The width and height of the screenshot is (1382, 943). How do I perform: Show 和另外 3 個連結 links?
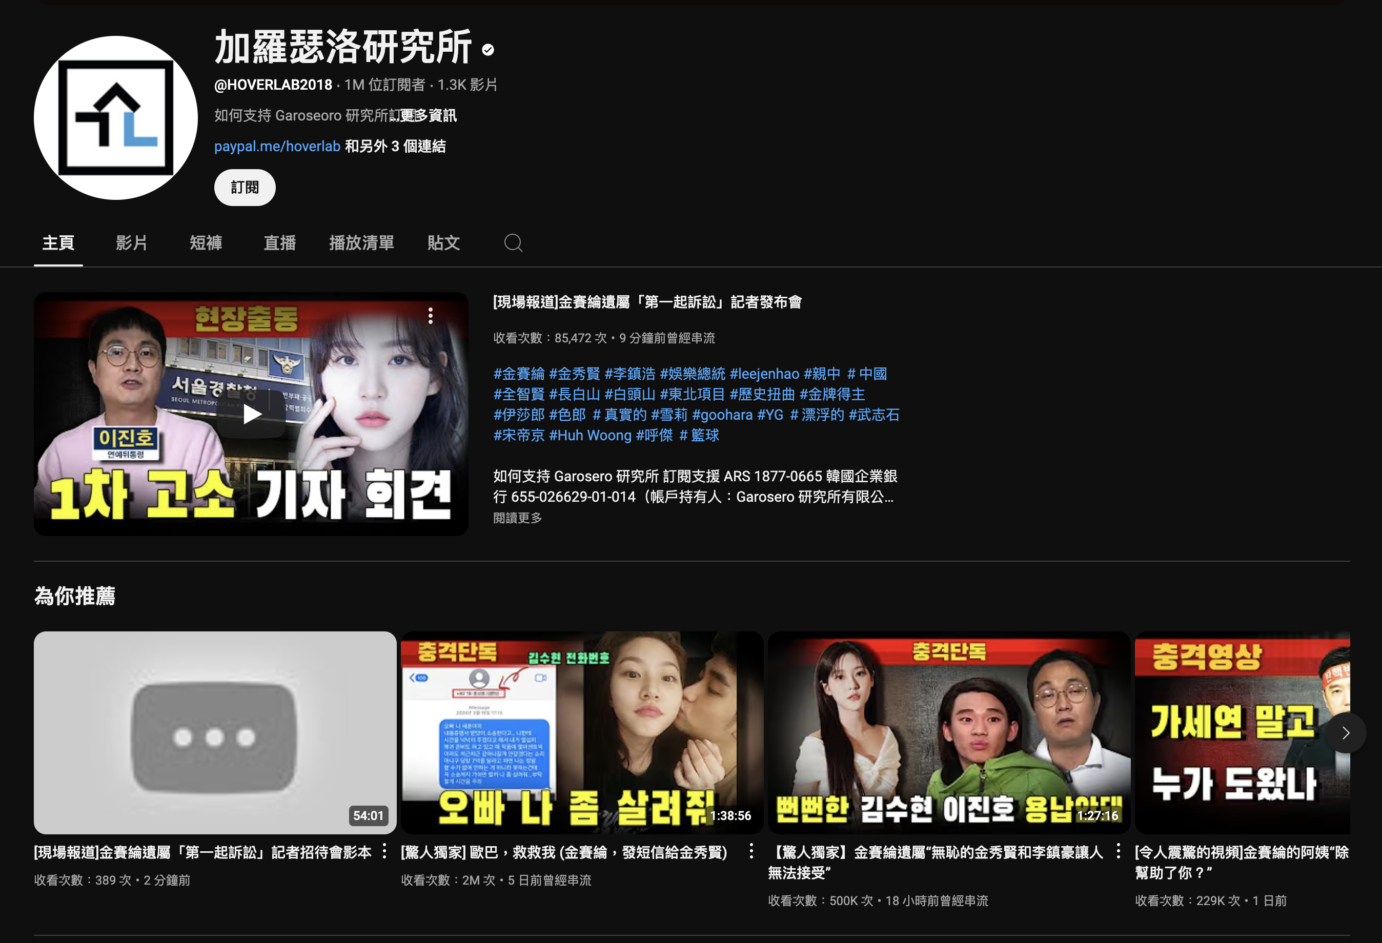coord(395,146)
